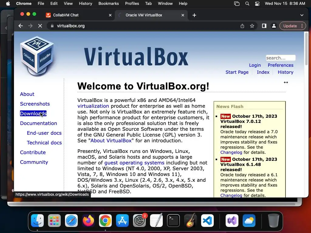Open Changelog link for VirtualBox 7.0.12
The image size is (311, 233).
tap(231, 152)
